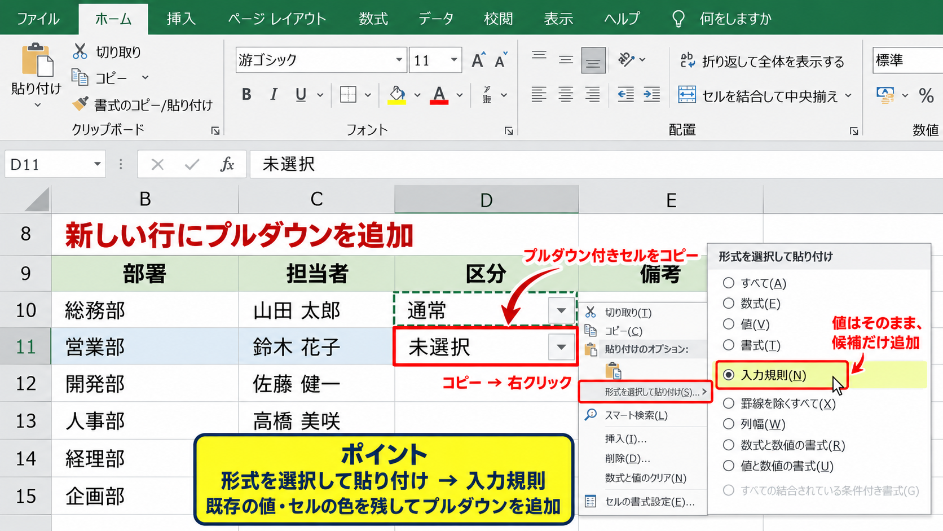Select the 入力規則(N) radio option
This screenshot has height=531, width=943.
click(x=729, y=375)
